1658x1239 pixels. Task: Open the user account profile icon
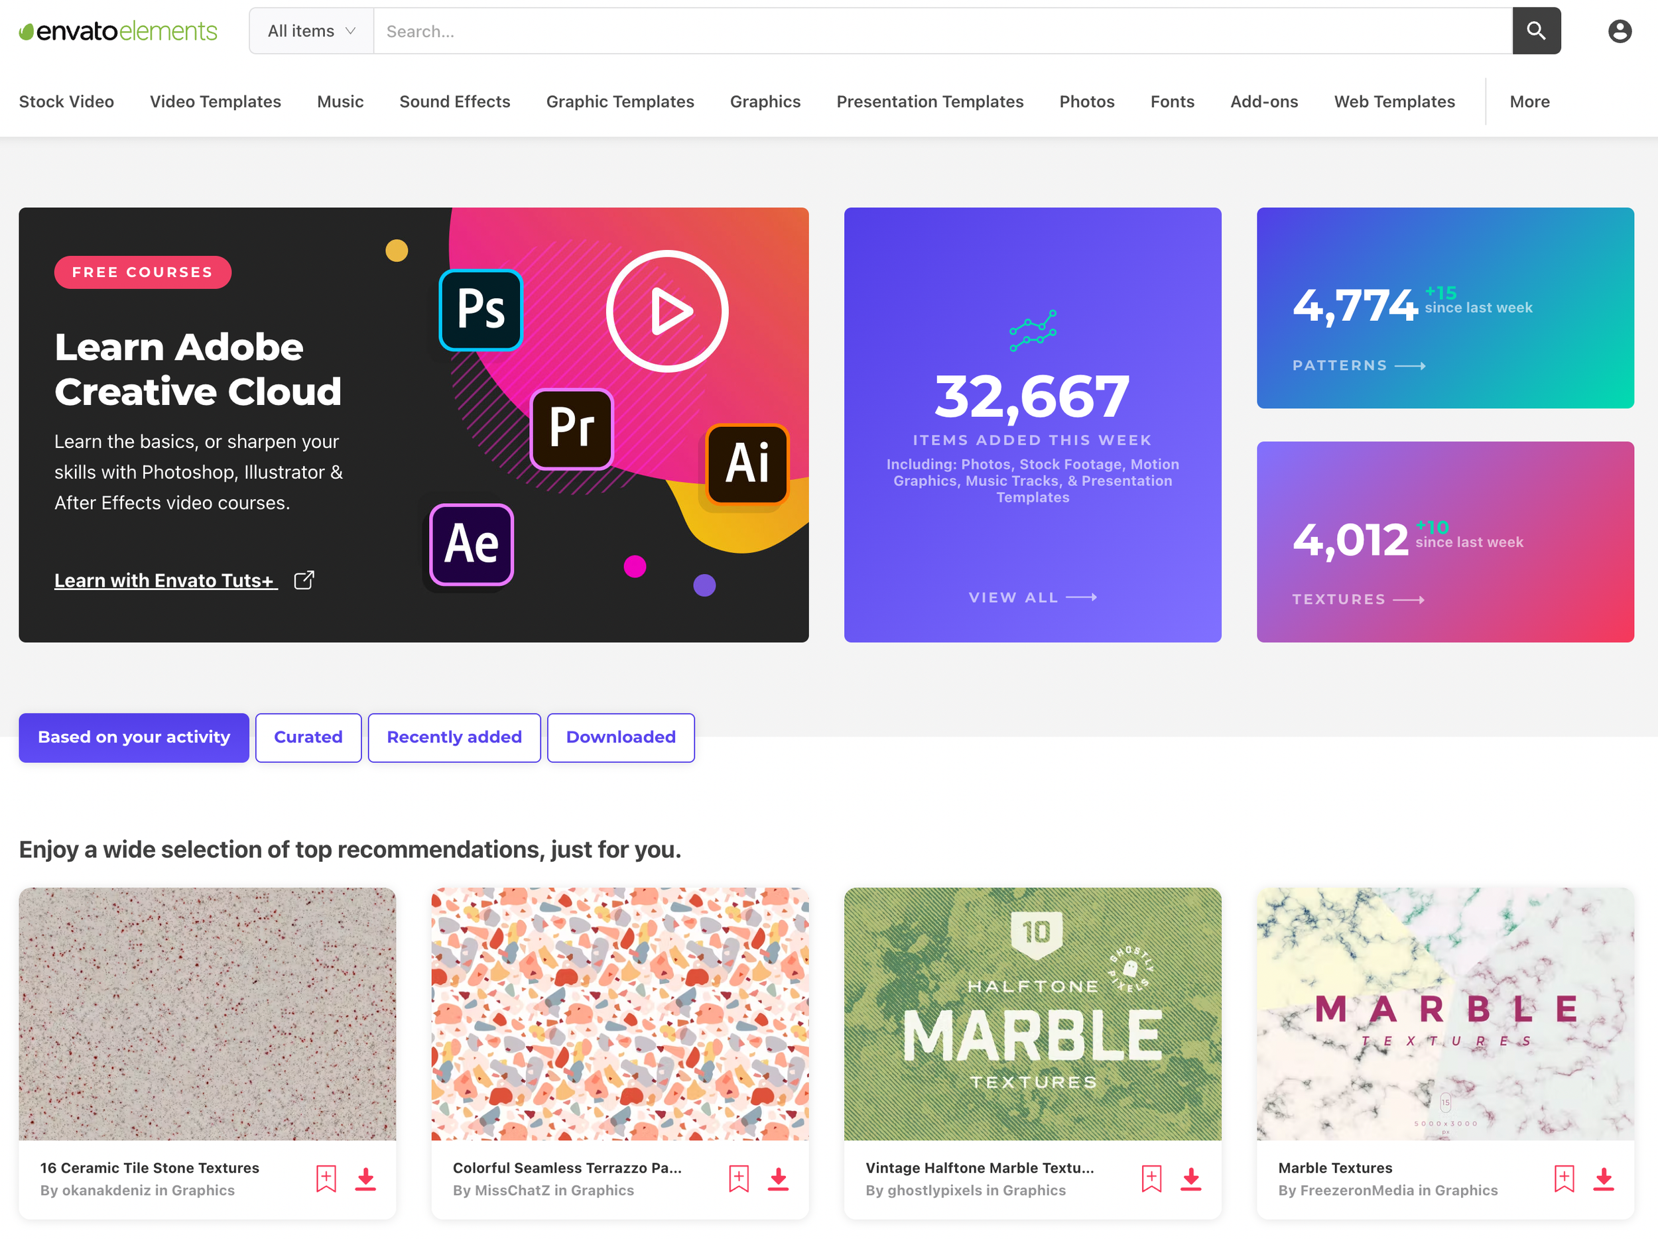click(x=1619, y=30)
